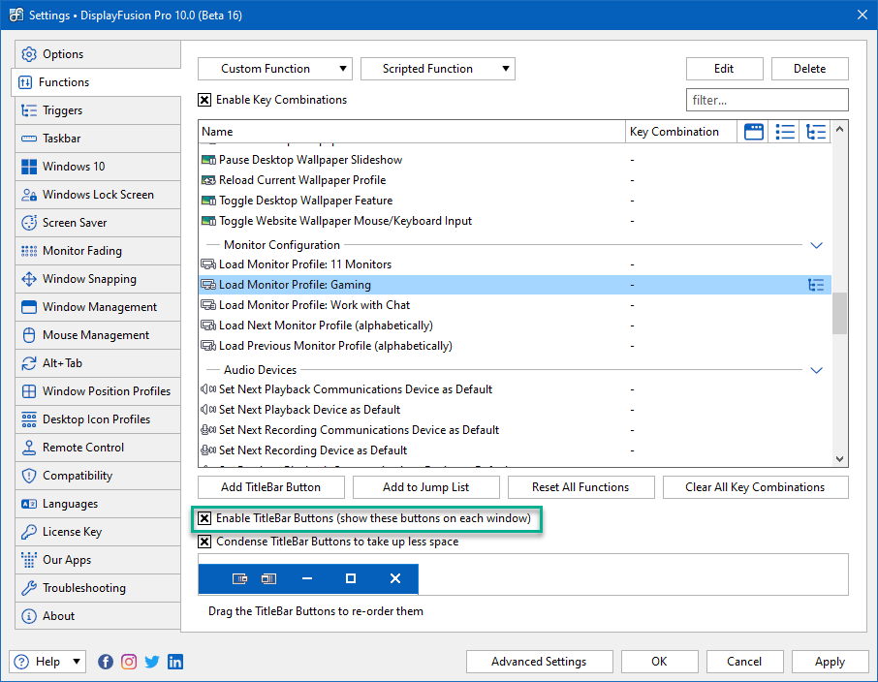
Task: Click Add TitleBar Button
Action: (x=271, y=487)
